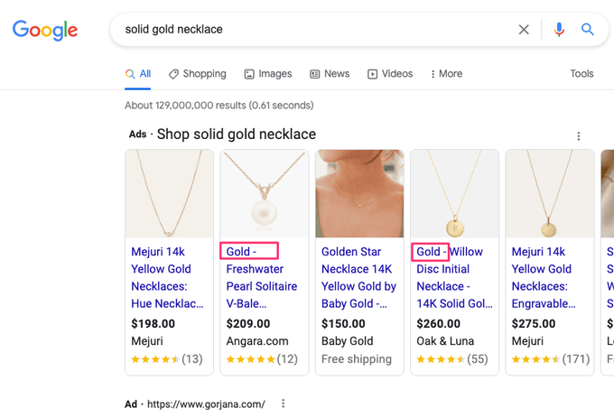
Task: Open the Tools search options
Action: [x=581, y=74]
